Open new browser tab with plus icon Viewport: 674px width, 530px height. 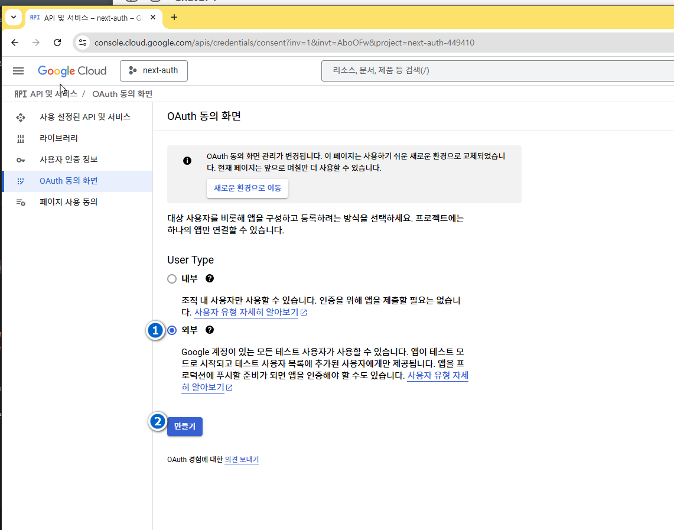(174, 17)
